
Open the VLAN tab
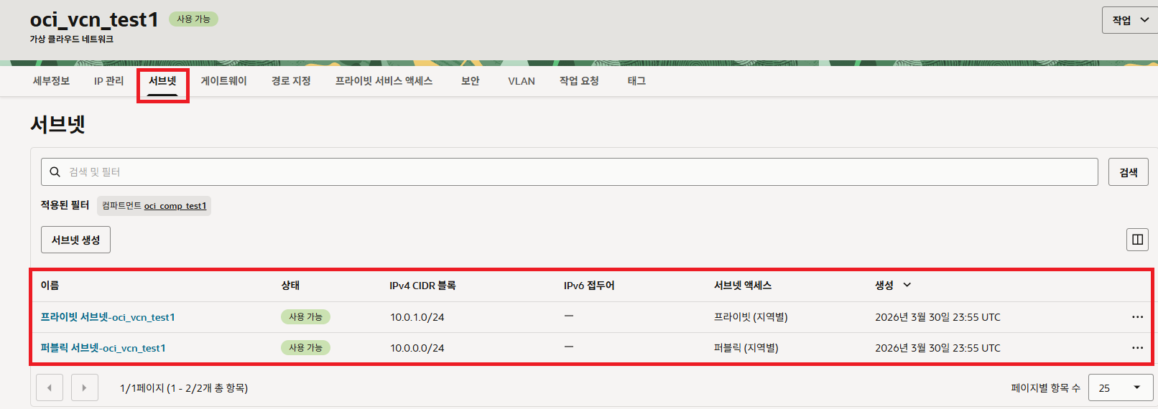pyautogui.click(x=522, y=81)
